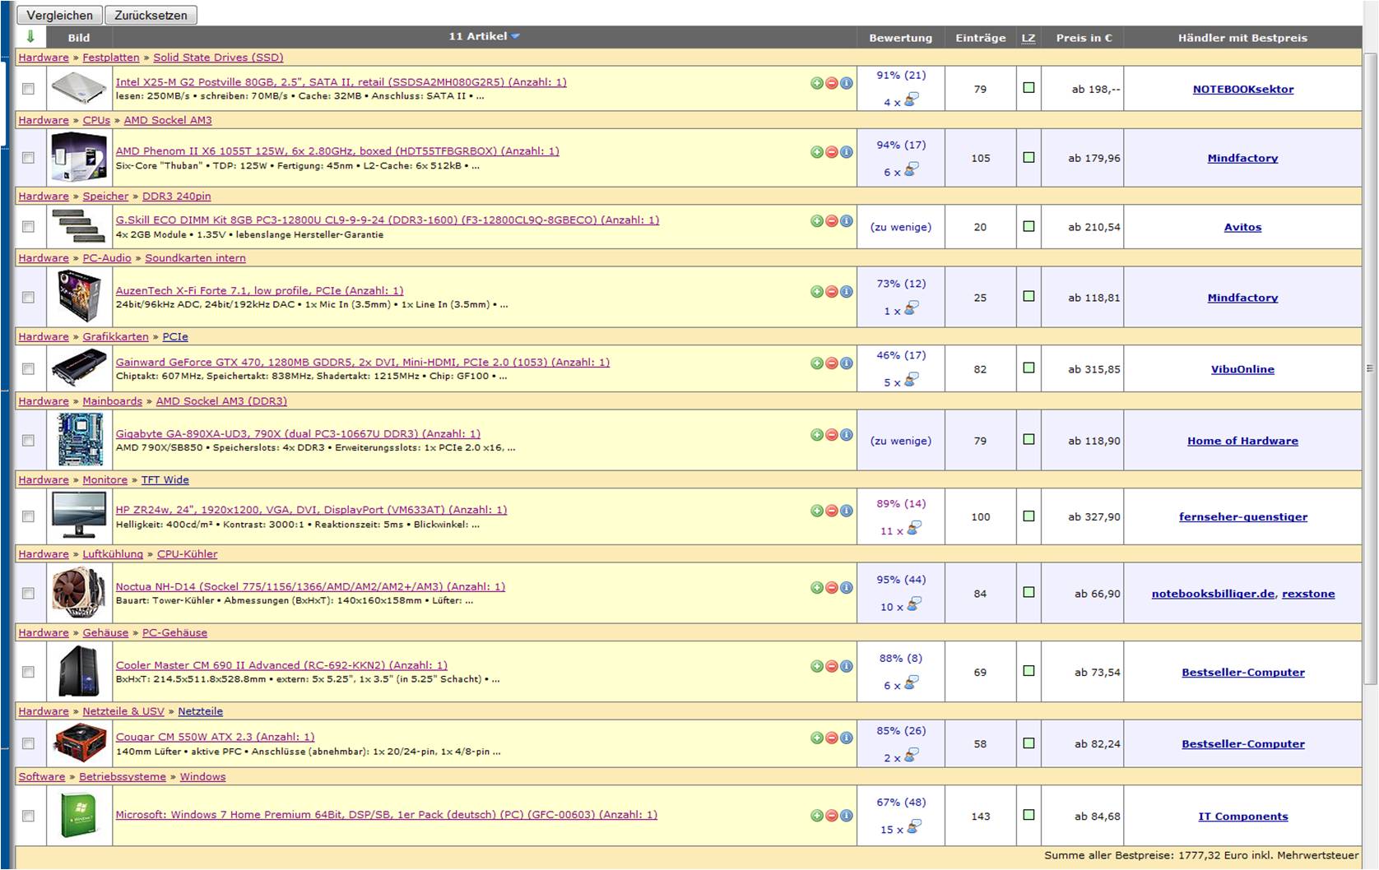This screenshot has height=870, width=1379.
Task: Open the 91% (21) rating for Intel X25-M
Action: (x=901, y=75)
